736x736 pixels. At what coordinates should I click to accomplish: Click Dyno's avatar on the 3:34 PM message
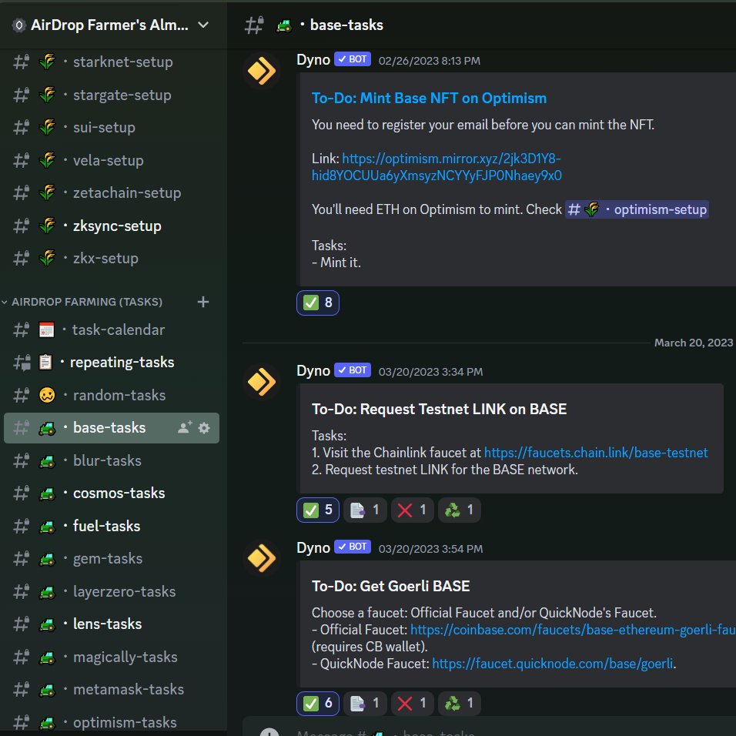(x=262, y=382)
